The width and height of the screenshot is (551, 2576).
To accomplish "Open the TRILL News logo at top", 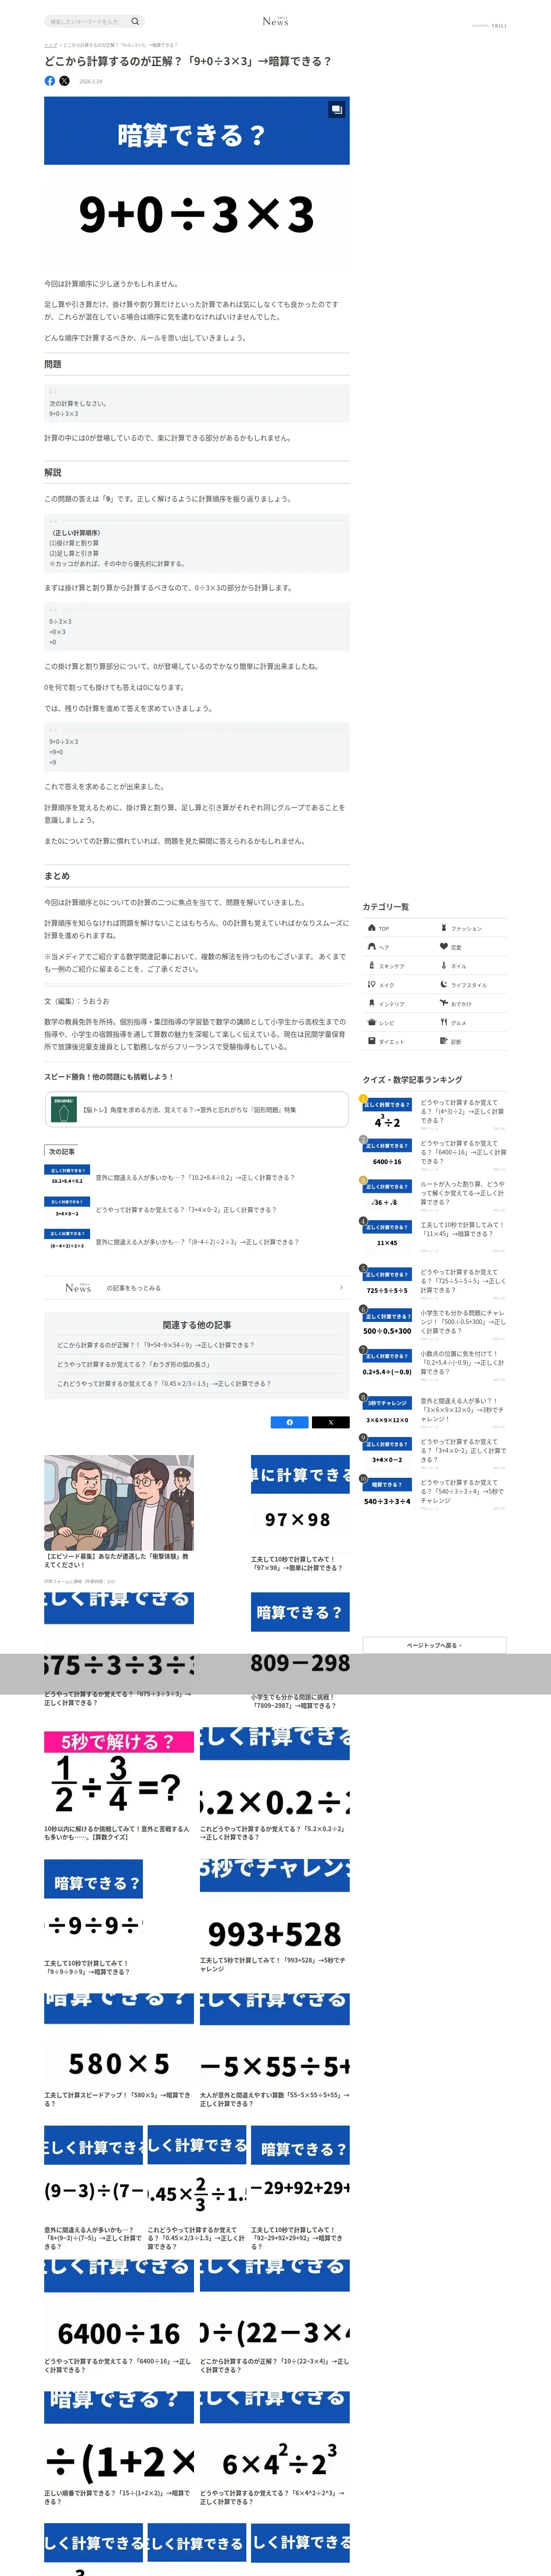I will [275, 21].
